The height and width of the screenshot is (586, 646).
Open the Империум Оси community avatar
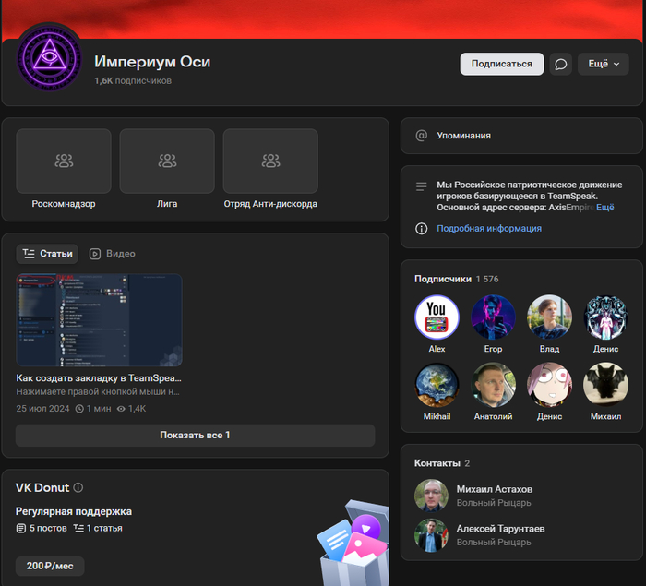coord(49,64)
